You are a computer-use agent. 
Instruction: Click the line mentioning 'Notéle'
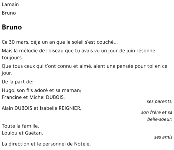pyautogui.click(x=46, y=144)
